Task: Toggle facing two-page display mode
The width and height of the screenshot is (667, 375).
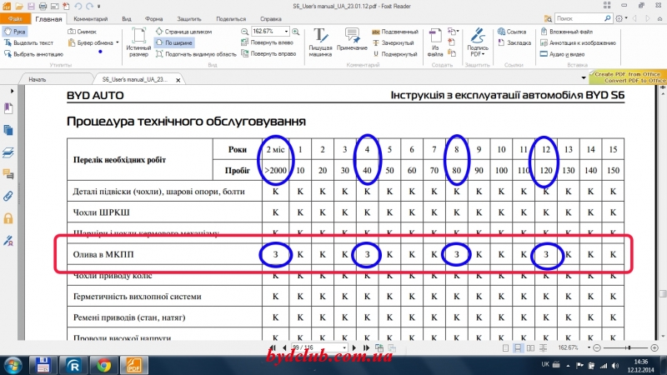Action: coord(530,347)
